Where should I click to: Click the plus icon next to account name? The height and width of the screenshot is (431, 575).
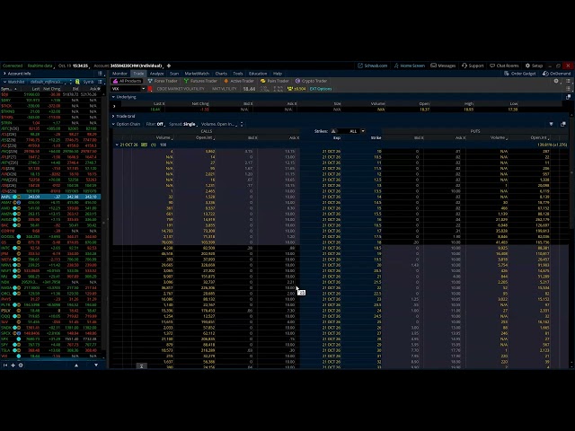pyautogui.click(x=169, y=66)
